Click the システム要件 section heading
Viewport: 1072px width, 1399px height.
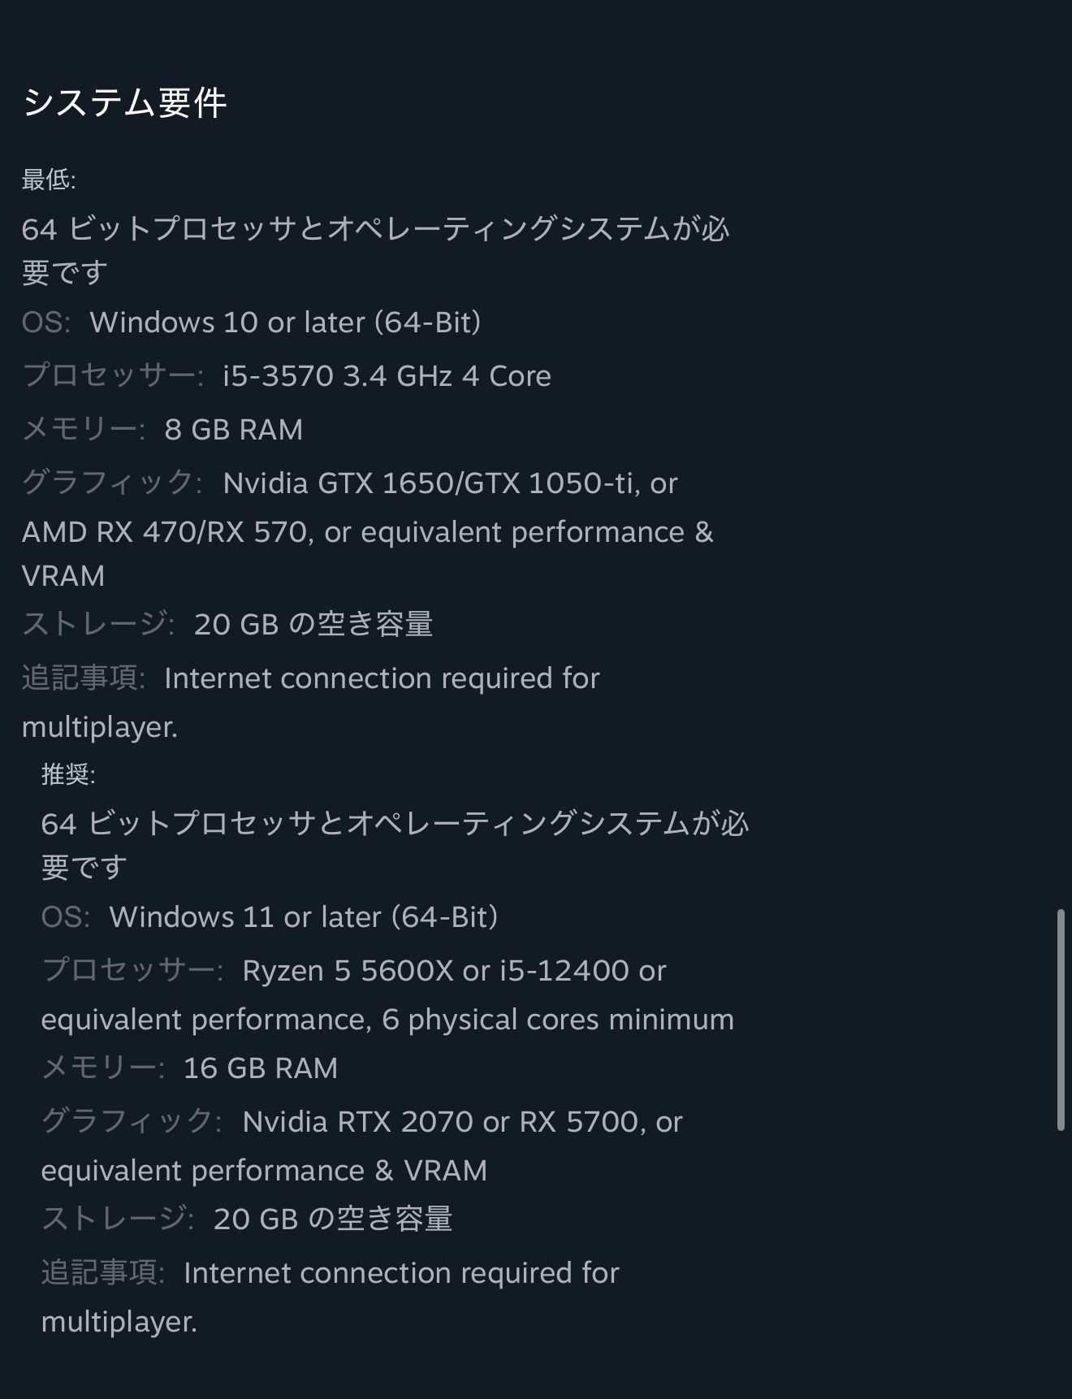[124, 102]
